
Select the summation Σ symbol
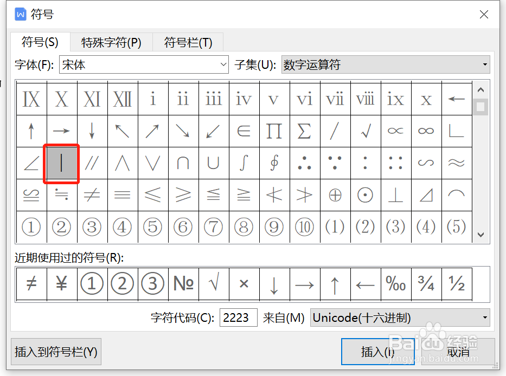tap(304, 130)
